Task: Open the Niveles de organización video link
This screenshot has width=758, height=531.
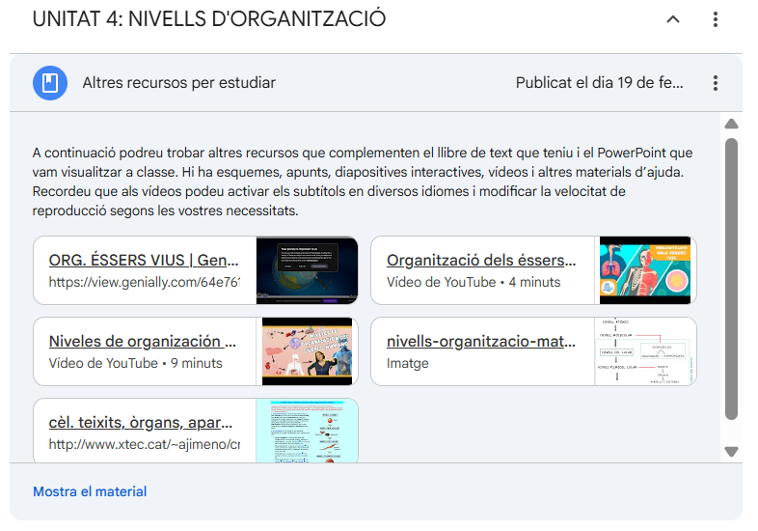Action: [143, 341]
